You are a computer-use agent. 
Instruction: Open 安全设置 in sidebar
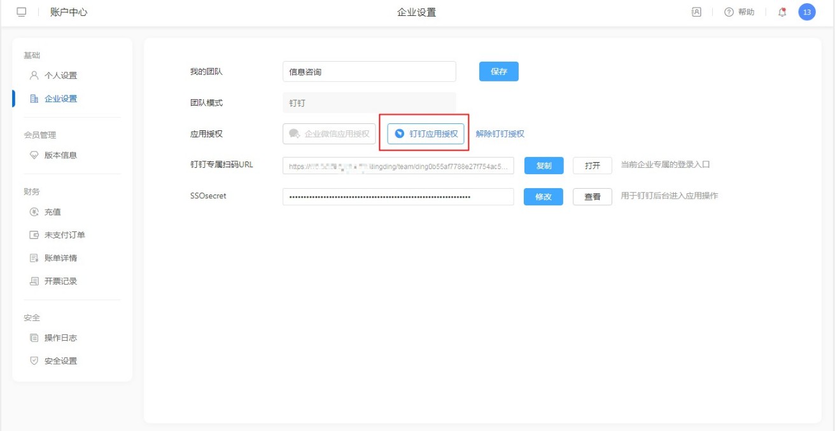(x=60, y=361)
